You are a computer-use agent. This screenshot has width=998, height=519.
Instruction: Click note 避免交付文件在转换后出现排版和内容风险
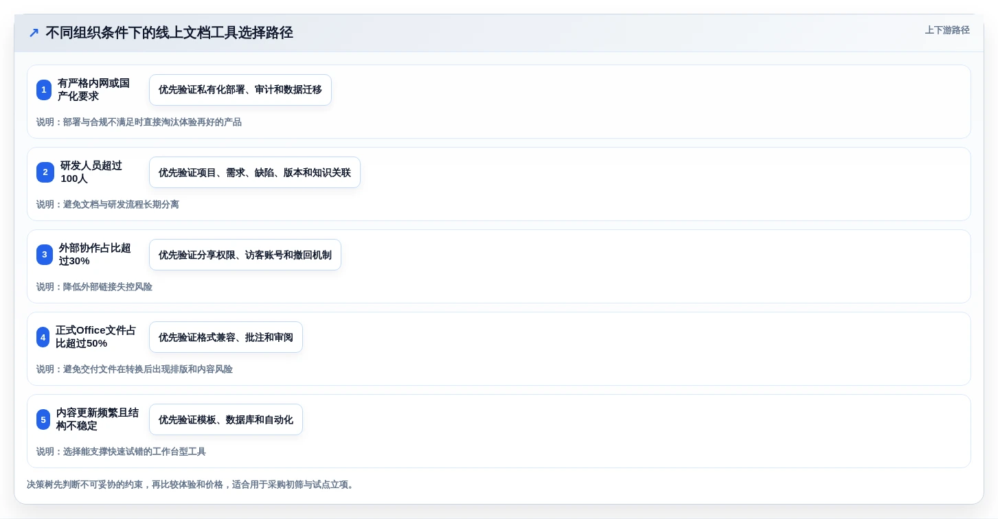click(x=148, y=369)
